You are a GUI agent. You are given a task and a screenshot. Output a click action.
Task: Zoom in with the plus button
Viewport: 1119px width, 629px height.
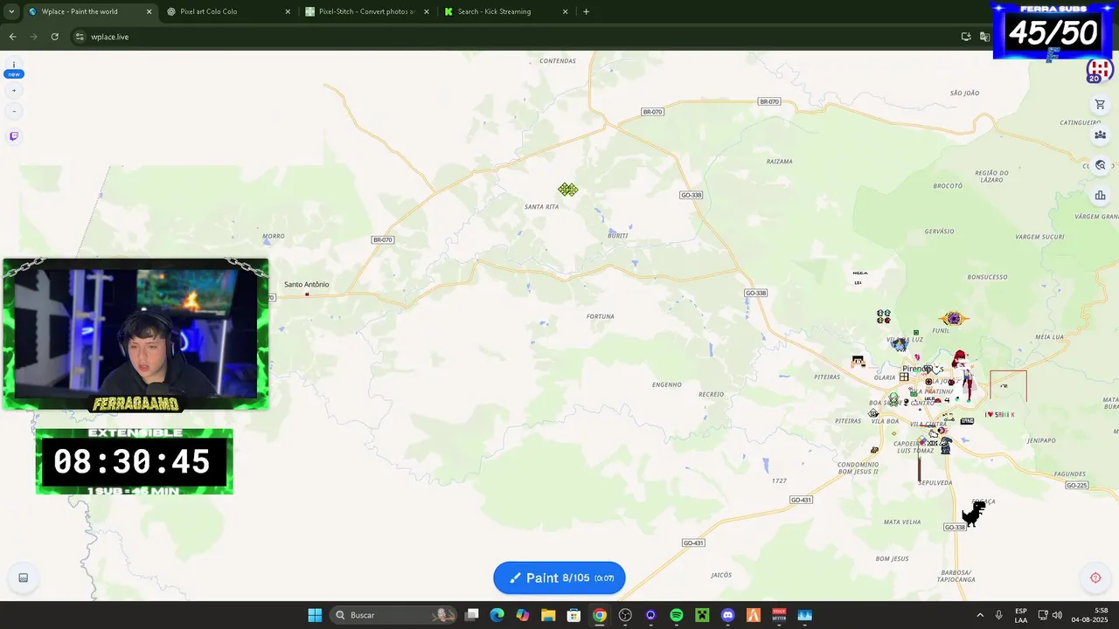pyautogui.click(x=14, y=90)
